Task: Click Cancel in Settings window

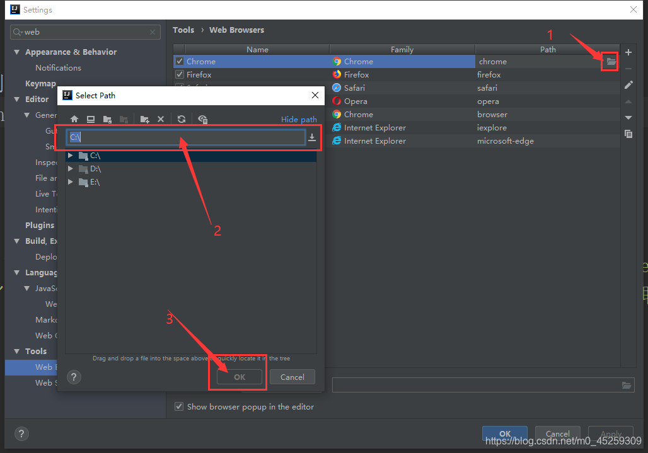Action: pyautogui.click(x=557, y=433)
